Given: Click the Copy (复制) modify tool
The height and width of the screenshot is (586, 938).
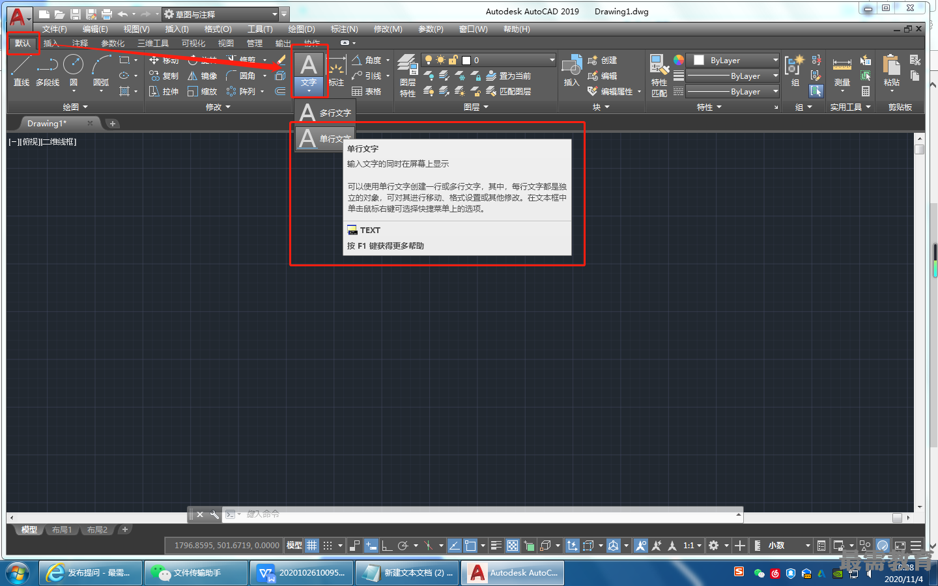Looking at the screenshot, I should click(x=163, y=76).
